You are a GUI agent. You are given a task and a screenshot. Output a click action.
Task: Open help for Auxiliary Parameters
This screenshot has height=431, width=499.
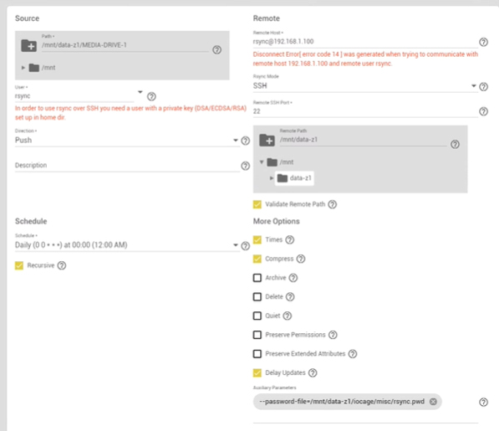pyautogui.click(x=483, y=402)
